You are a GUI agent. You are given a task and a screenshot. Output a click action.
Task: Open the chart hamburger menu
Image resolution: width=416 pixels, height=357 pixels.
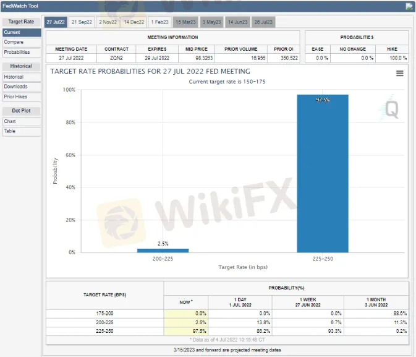click(x=399, y=73)
